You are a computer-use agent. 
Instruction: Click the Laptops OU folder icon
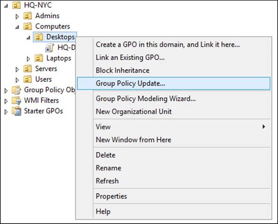pos(39,58)
